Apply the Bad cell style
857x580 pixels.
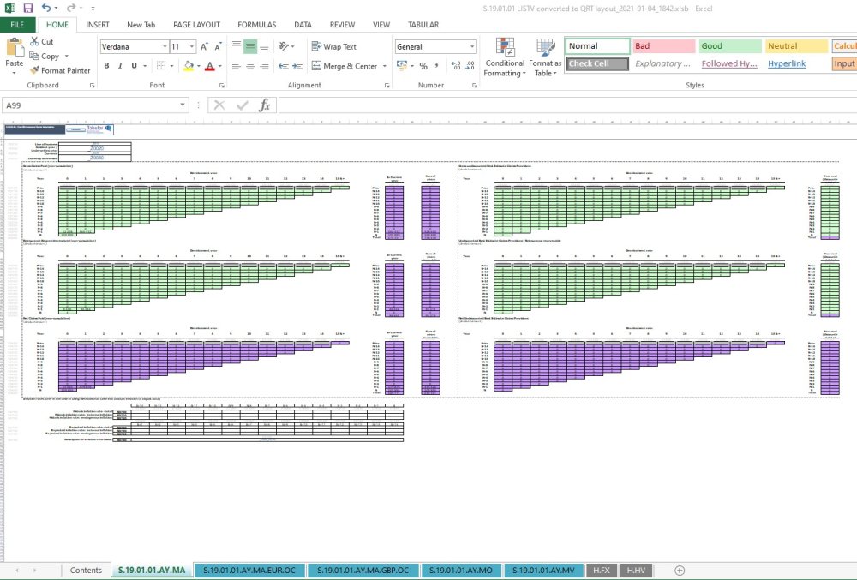coord(662,46)
